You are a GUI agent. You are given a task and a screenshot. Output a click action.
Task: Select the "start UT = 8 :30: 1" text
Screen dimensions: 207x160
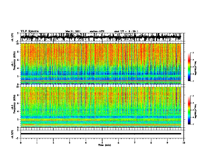pyautogui.click(x=126, y=31)
